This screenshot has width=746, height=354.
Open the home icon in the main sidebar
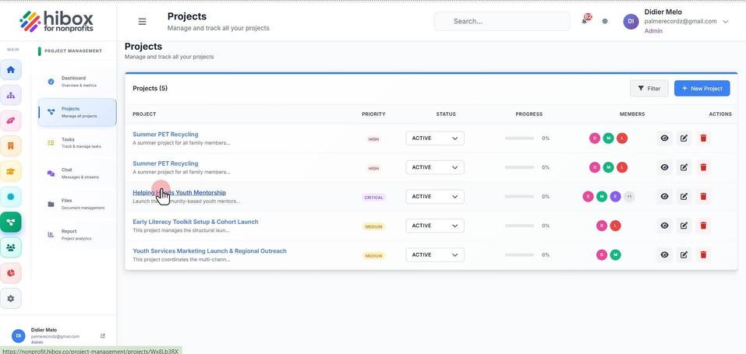tap(10, 70)
